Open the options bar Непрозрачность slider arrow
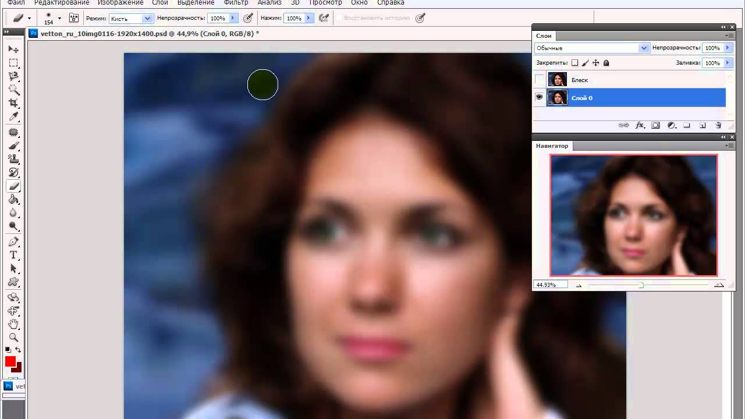This screenshot has height=419, width=745. (233, 18)
